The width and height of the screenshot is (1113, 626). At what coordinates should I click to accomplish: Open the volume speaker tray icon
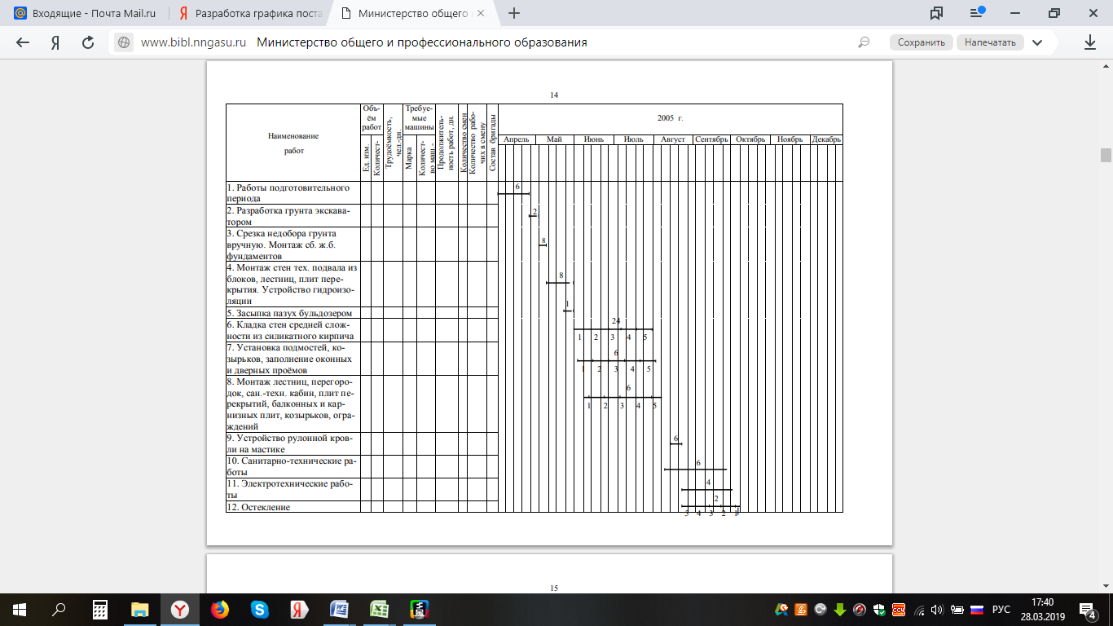pos(938,609)
